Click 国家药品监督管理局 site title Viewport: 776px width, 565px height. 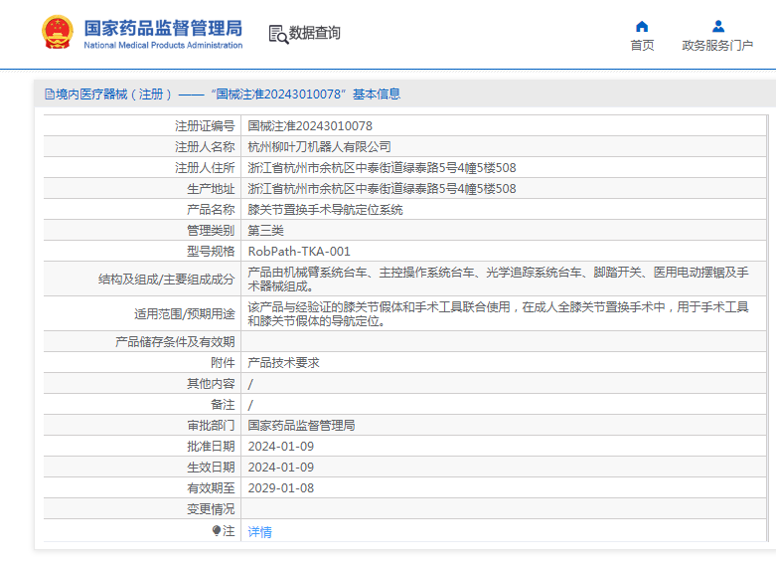(163, 28)
